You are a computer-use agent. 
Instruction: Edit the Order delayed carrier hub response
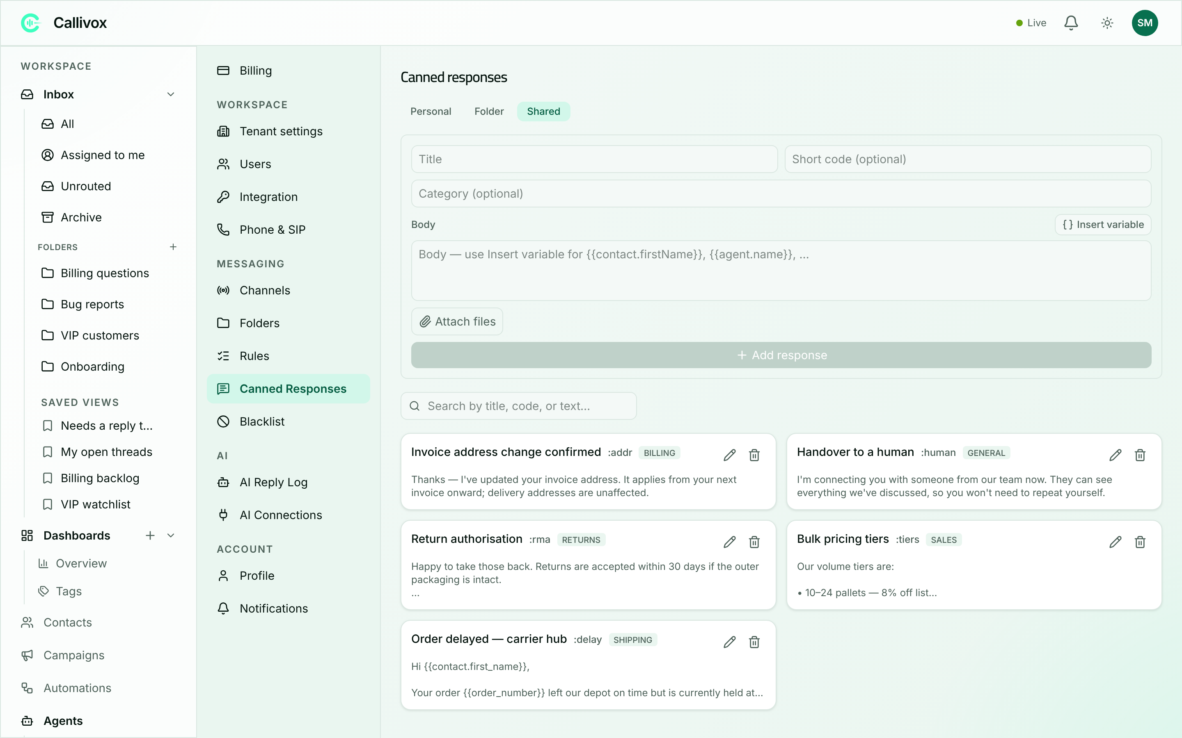pyautogui.click(x=729, y=642)
